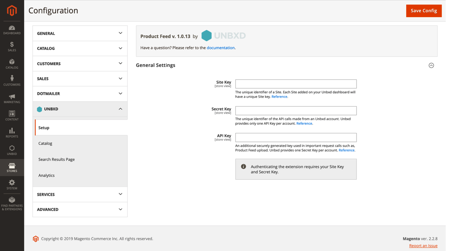Expand the Advanced config section
The width and height of the screenshot is (455, 251).
(x=80, y=209)
